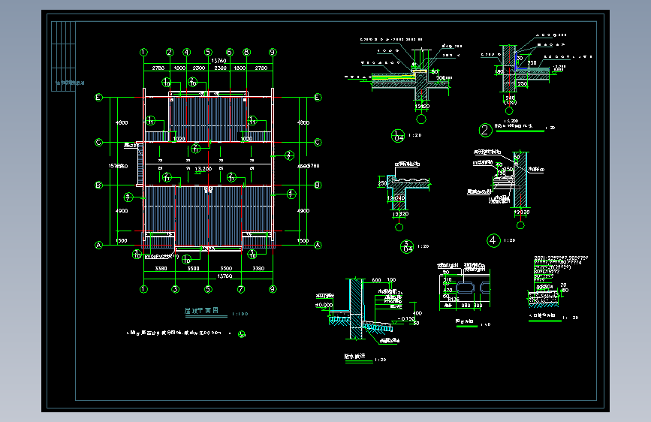
Task: Click grid bubble 2 above the roof plan
Action: (x=170, y=53)
